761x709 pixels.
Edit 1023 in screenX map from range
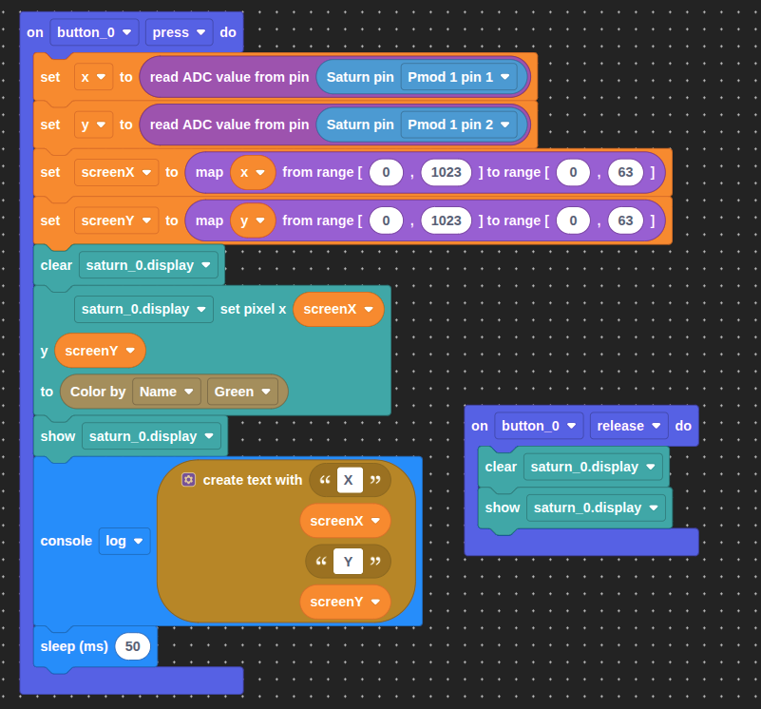click(446, 172)
